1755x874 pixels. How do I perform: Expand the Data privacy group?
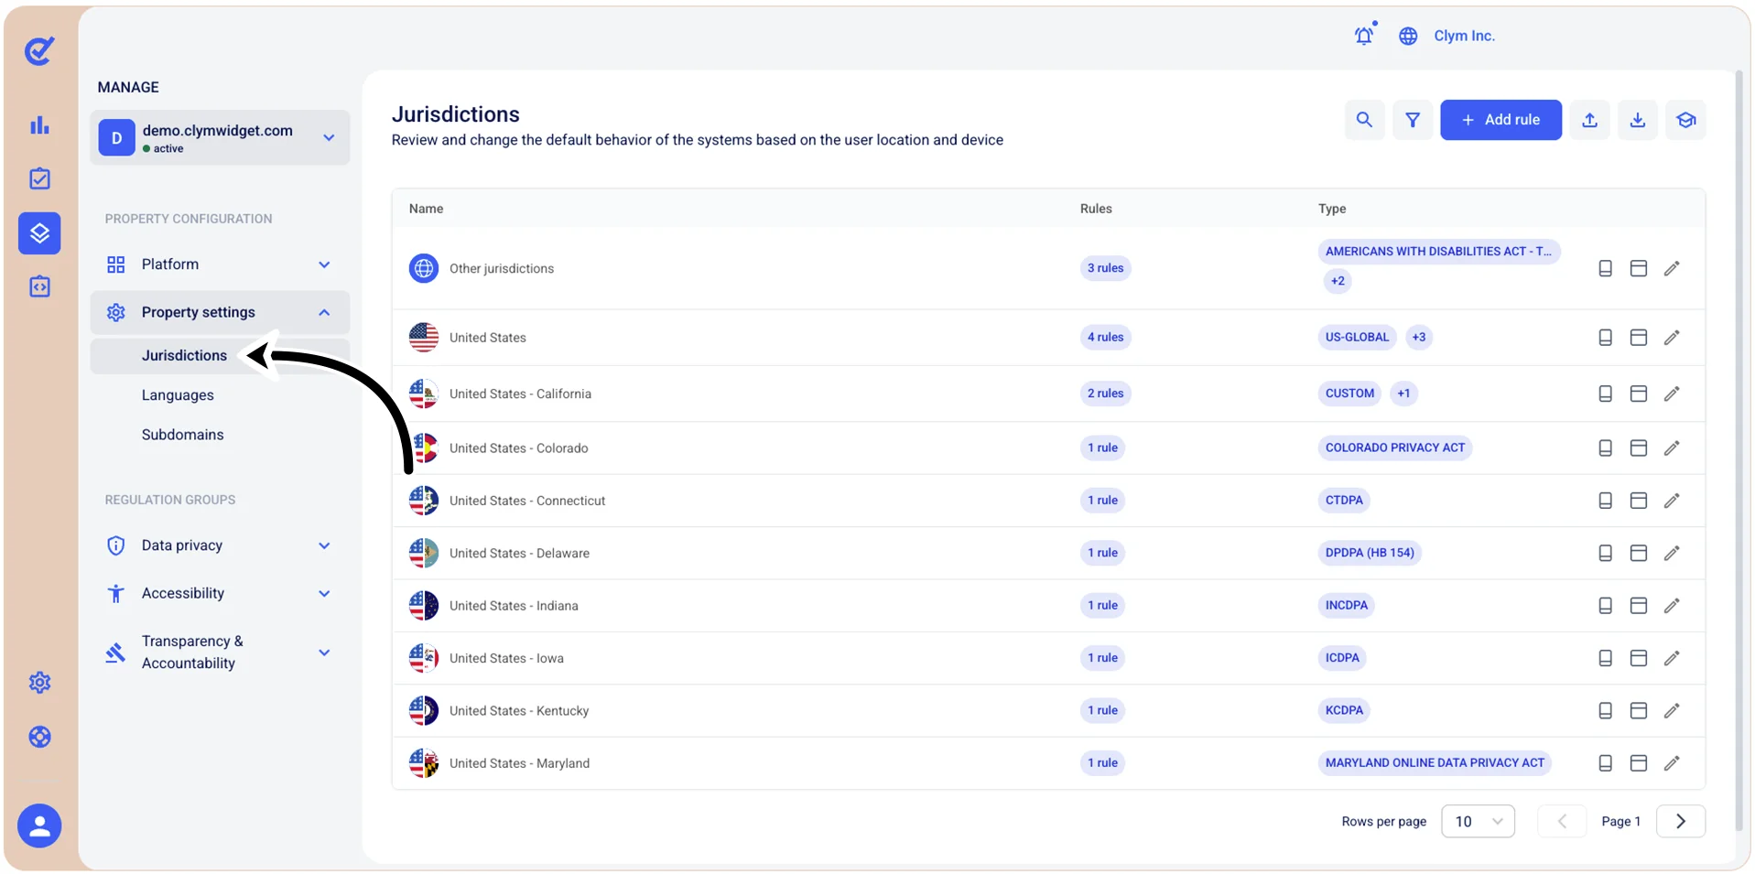(x=220, y=545)
